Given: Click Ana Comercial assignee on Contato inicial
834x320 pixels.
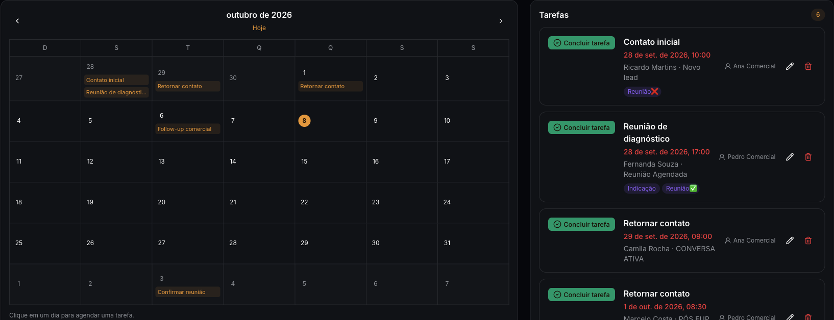Looking at the screenshot, I should click(750, 66).
